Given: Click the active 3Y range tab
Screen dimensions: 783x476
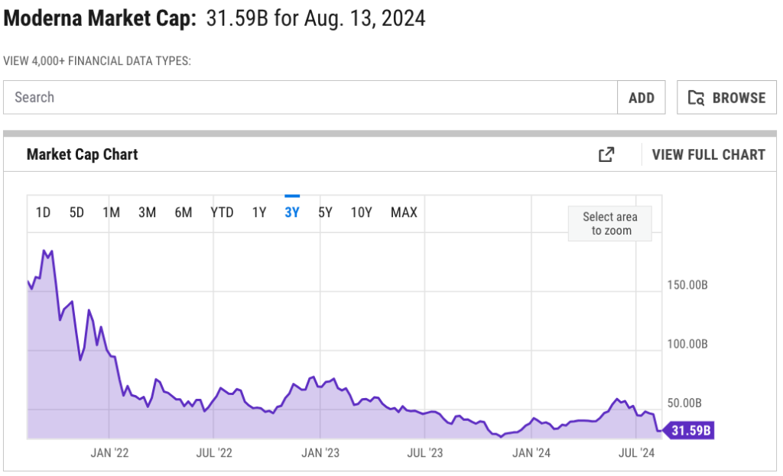Looking at the screenshot, I should point(292,212).
